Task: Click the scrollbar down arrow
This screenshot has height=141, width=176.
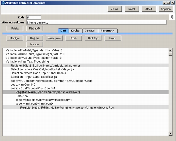Action: point(170,133)
